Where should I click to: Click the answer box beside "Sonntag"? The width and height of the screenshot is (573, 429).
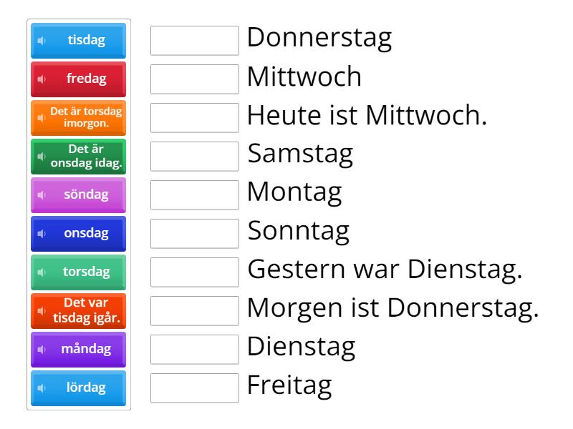pos(195,234)
